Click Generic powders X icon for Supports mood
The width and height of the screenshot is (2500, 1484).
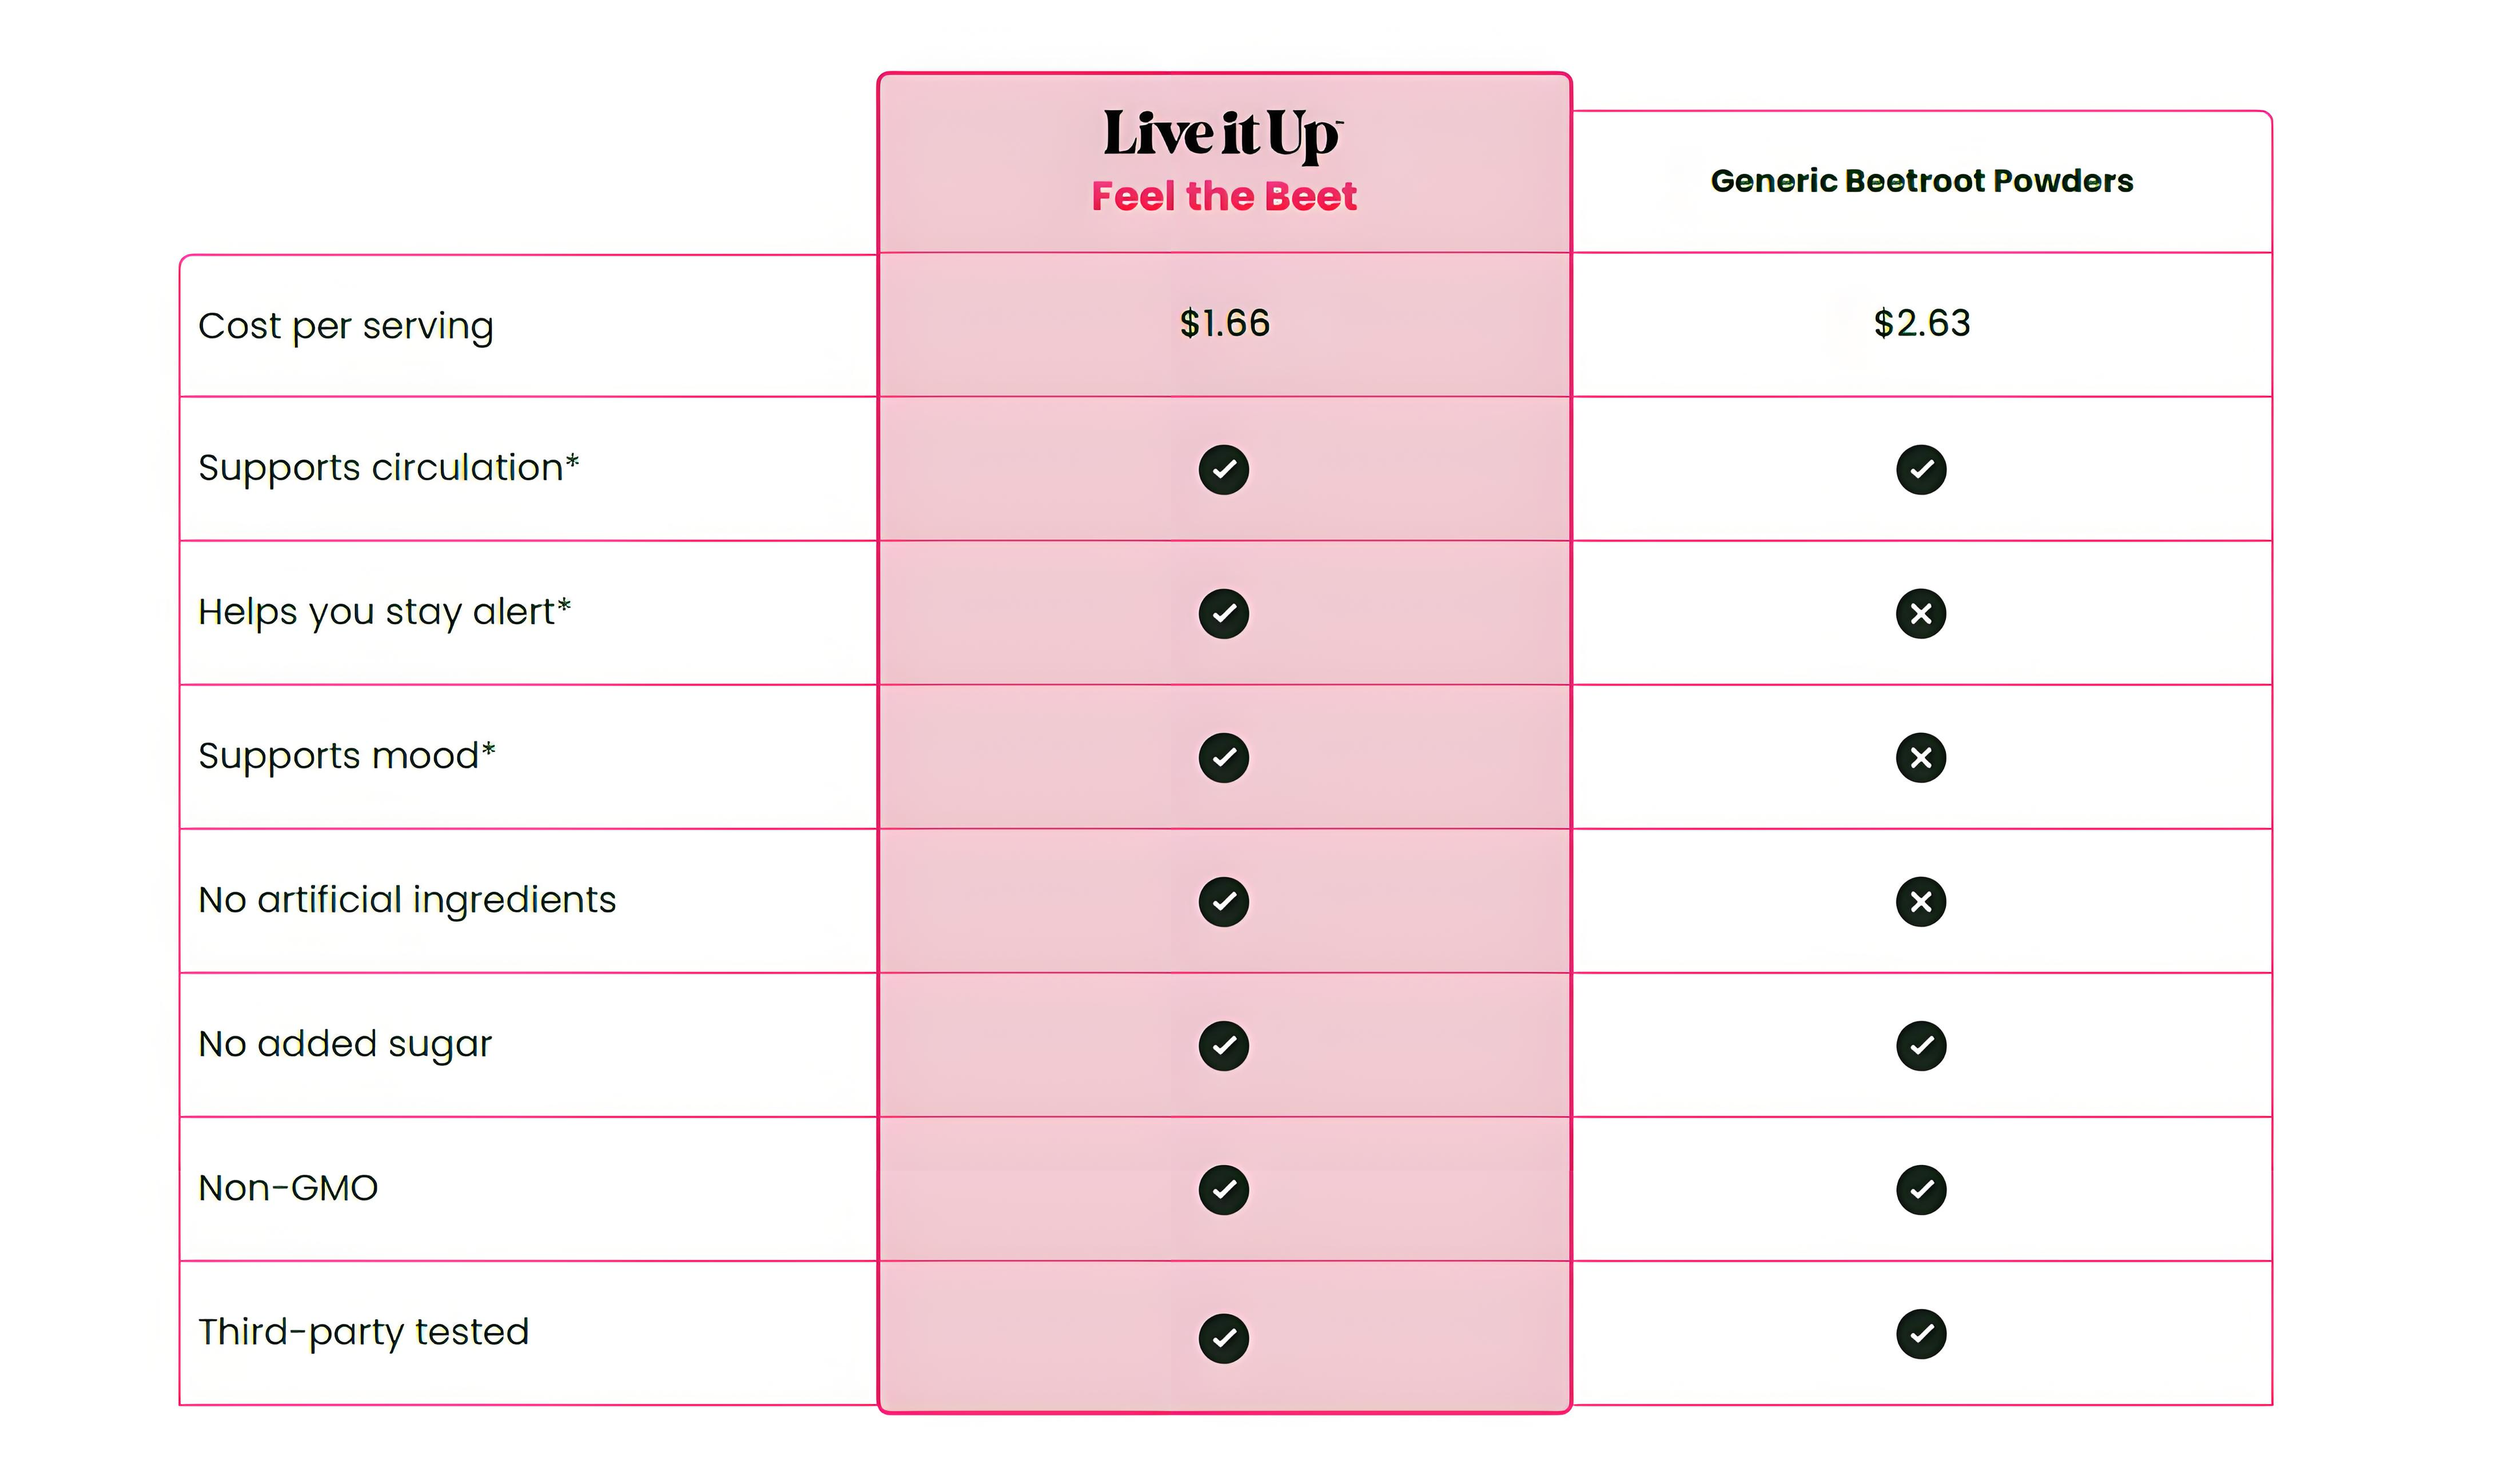[x=1920, y=757]
